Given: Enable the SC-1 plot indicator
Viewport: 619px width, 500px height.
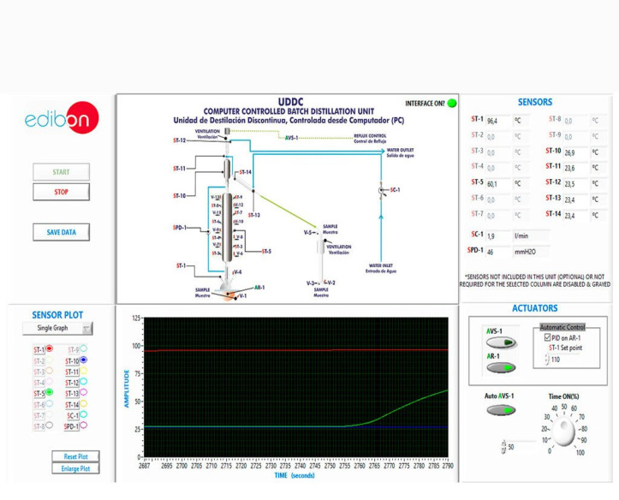Looking at the screenshot, I should [83, 414].
